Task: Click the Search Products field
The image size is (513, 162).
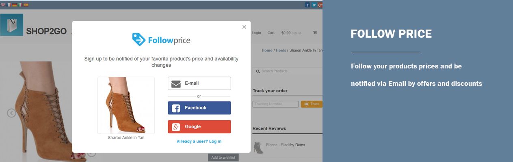Action: pos(288,71)
